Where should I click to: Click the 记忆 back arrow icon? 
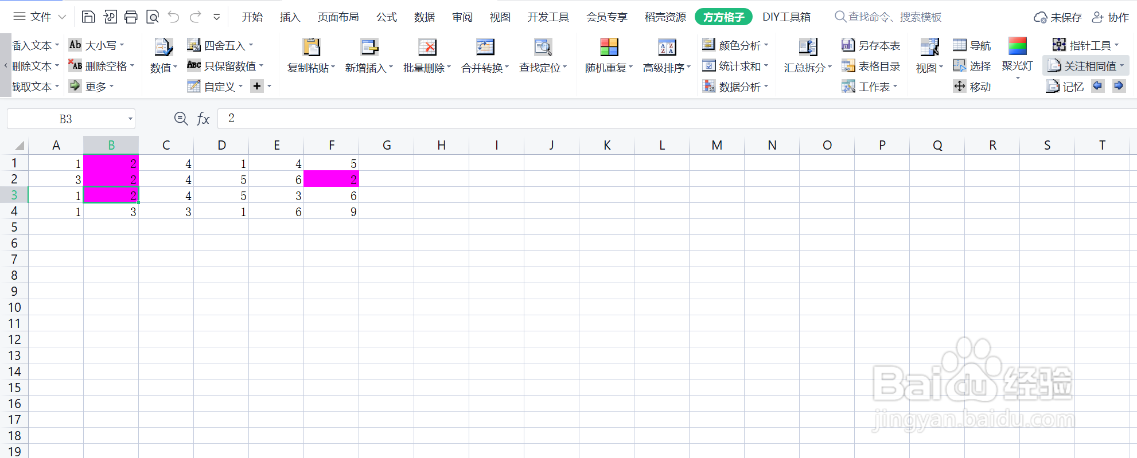[x=1097, y=85]
